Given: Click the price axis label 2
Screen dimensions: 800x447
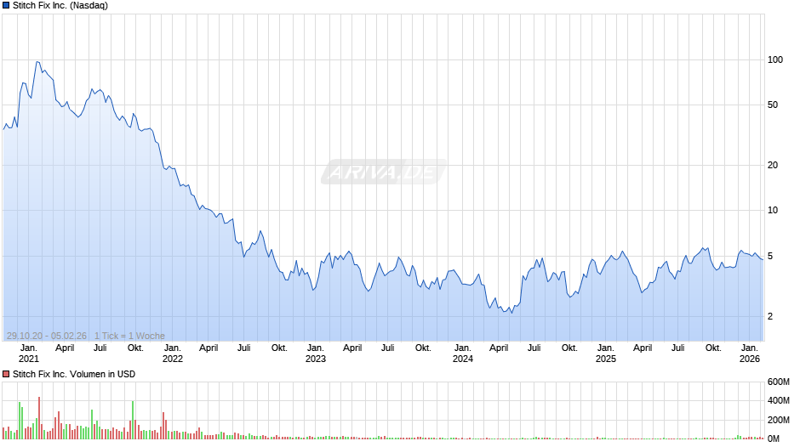Looking at the screenshot, I should pyautogui.click(x=770, y=316).
